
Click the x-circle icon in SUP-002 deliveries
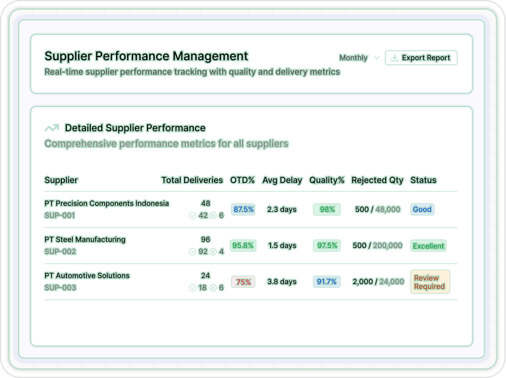pyautogui.click(x=213, y=252)
